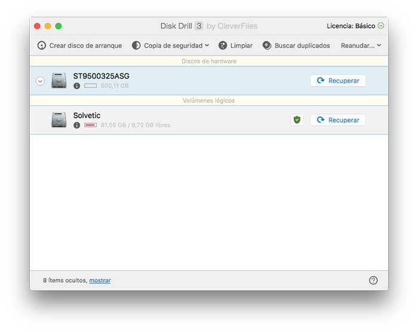Click the license status green check icon

coord(381,26)
